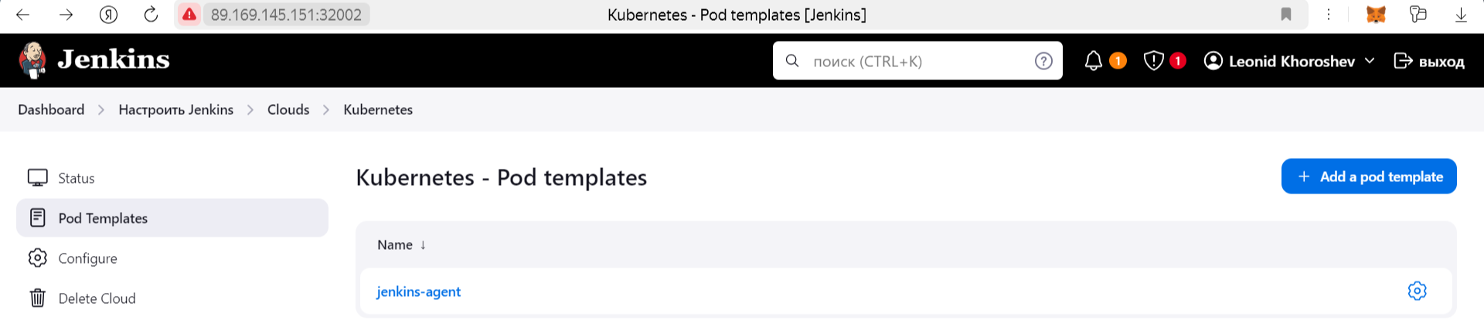This screenshot has width=1484, height=323.
Task: Click the Jenkins logo icon
Action: (x=32, y=60)
